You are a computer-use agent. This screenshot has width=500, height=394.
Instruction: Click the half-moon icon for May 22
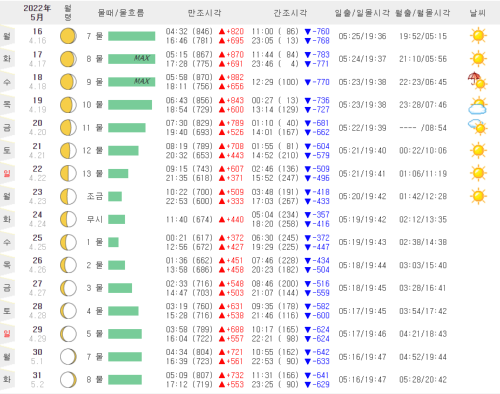(68, 174)
